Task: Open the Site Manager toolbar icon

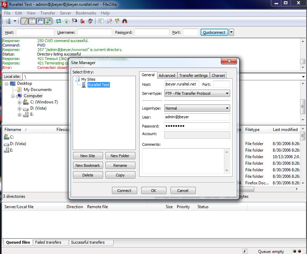Action: [x=8, y=21]
